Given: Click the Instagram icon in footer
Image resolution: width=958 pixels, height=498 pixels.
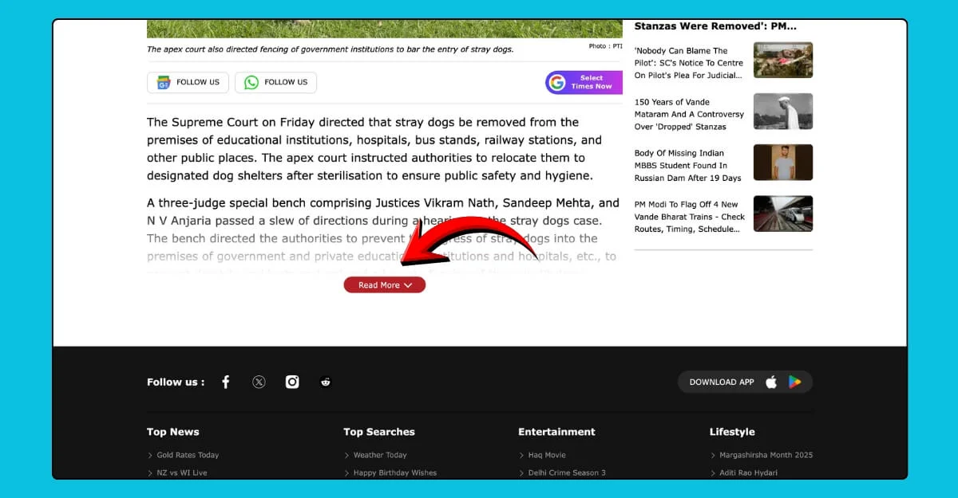Looking at the screenshot, I should click(x=292, y=382).
